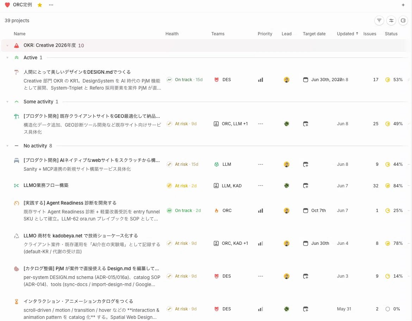Click the hourglass icon of インタラクション project

click(x=16, y=302)
